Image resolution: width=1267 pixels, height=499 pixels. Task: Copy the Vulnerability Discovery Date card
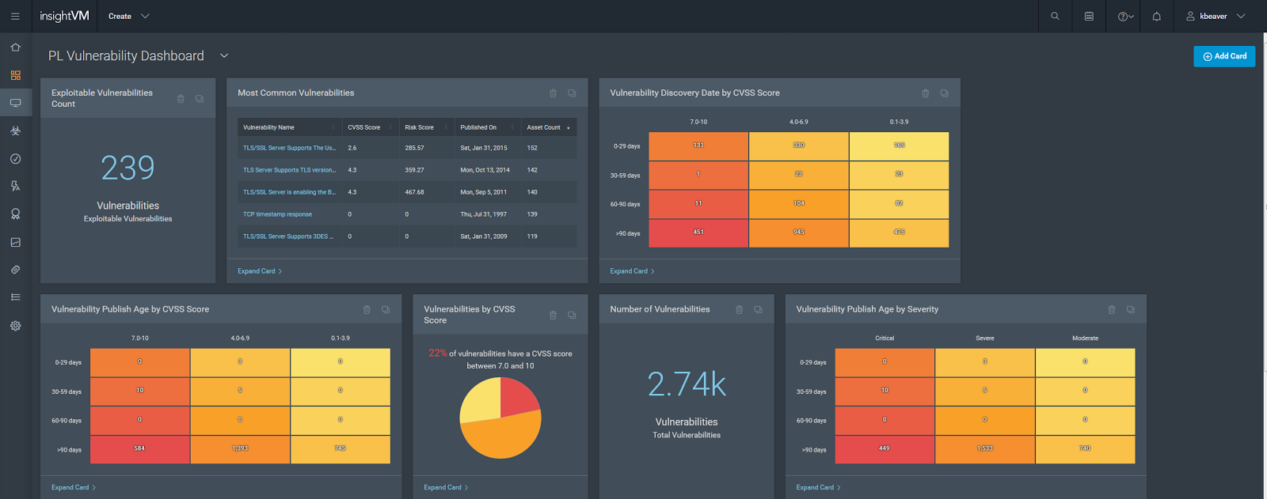coord(944,93)
